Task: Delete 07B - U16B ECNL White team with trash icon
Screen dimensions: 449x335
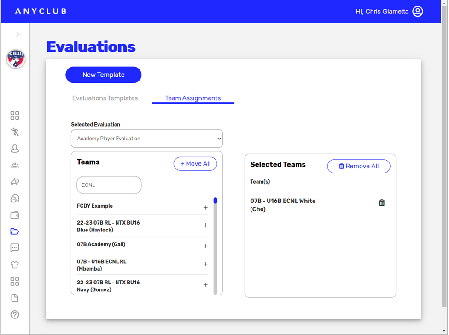Action: pyautogui.click(x=382, y=203)
